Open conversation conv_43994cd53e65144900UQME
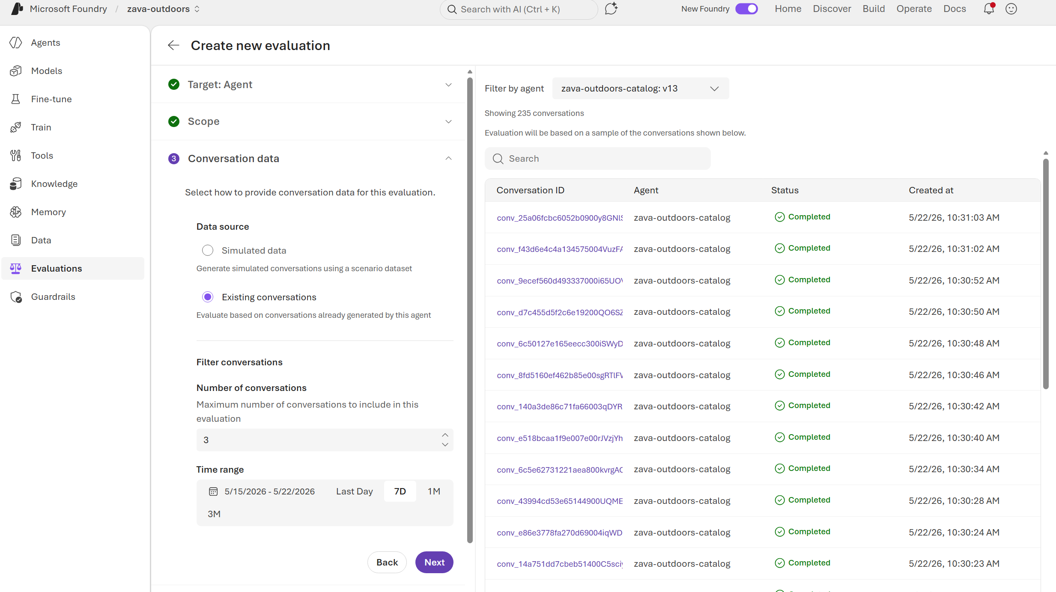This screenshot has height=592, width=1056. (560, 501)
